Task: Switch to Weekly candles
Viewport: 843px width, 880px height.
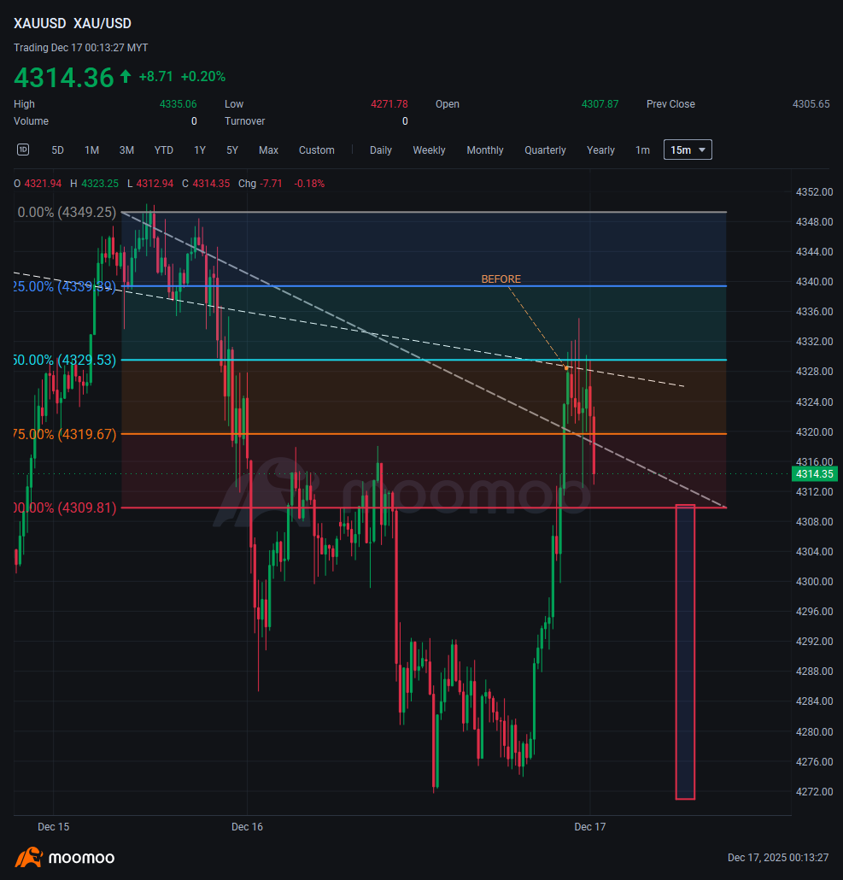Action: tap(429, 150)
